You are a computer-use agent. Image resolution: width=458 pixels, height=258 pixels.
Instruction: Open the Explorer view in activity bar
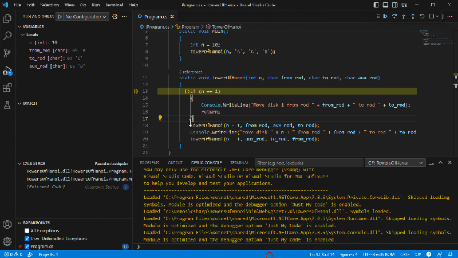pos(7,19)
